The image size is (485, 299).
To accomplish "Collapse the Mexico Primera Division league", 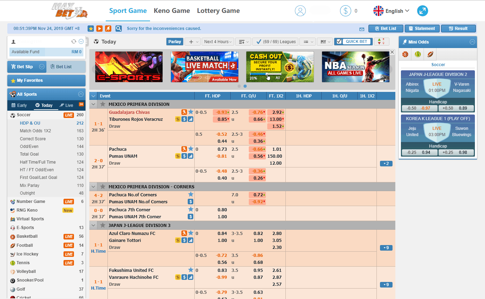I will coord(93,104).
